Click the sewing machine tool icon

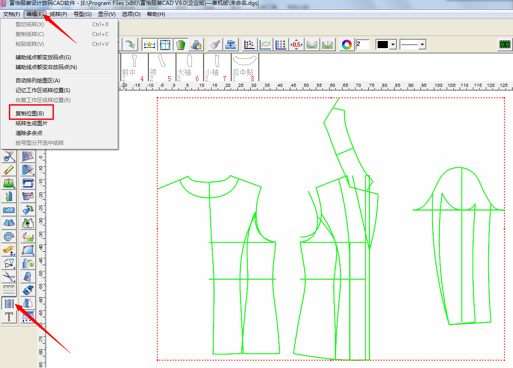coord(28,183)
